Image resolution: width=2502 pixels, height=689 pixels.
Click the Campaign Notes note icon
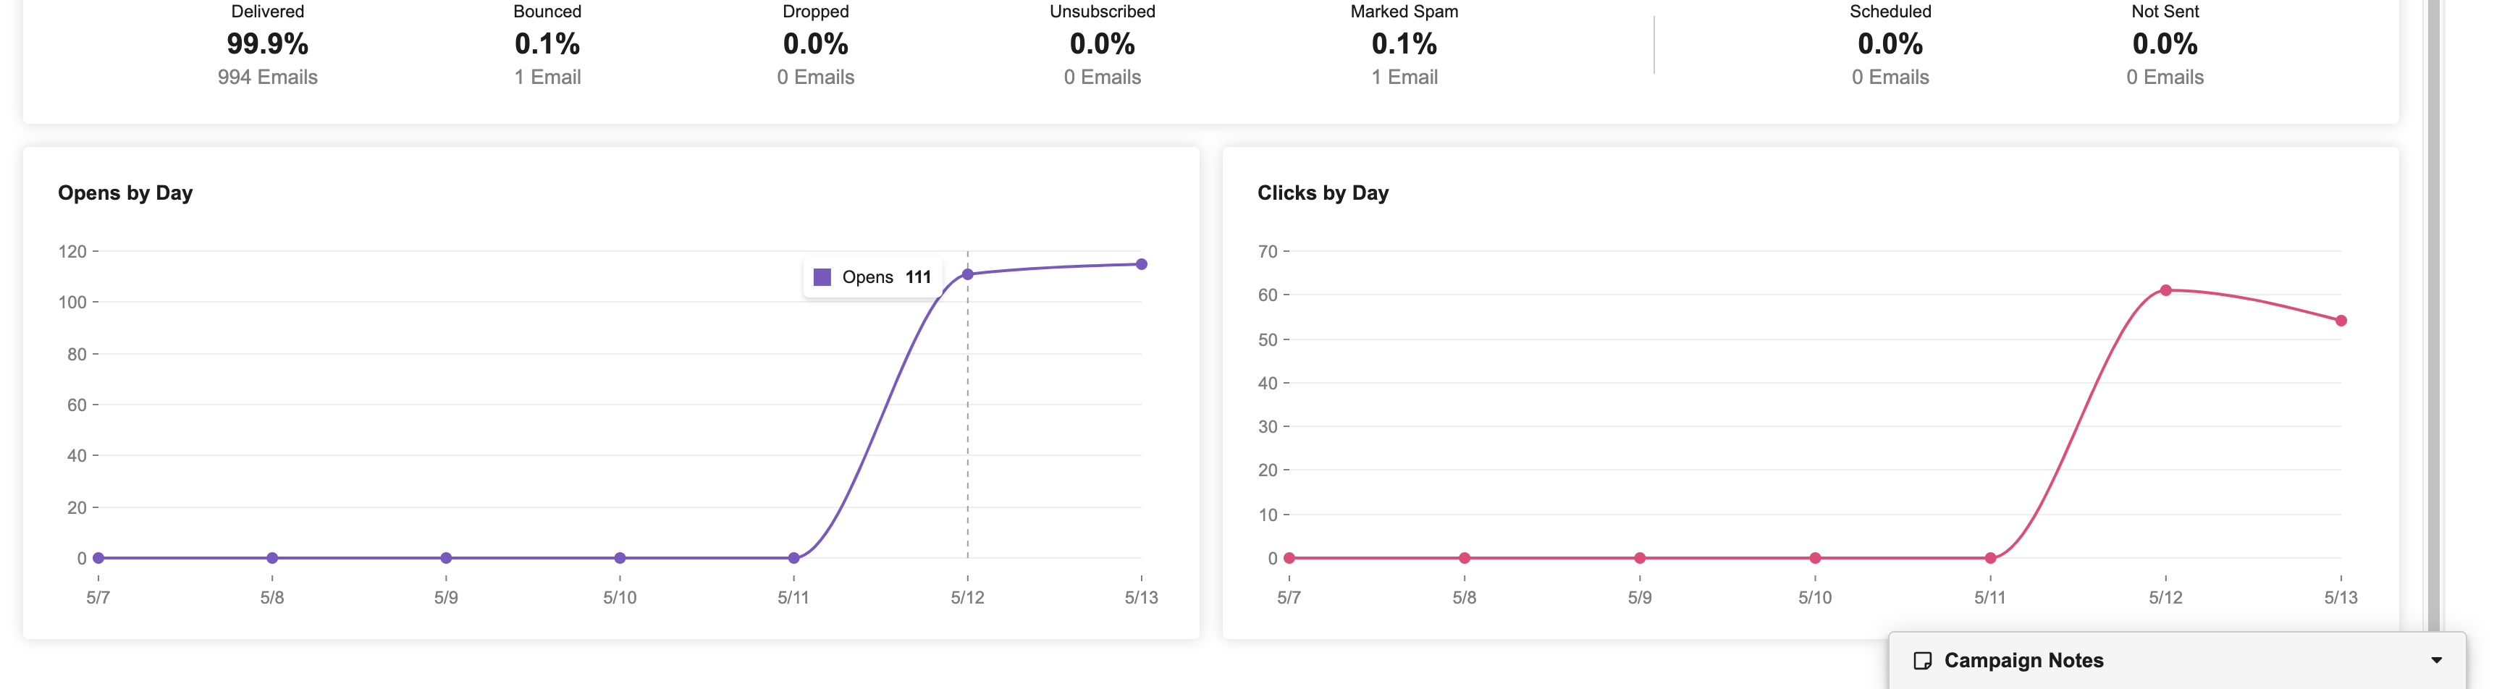click(x=1921, y=661)
